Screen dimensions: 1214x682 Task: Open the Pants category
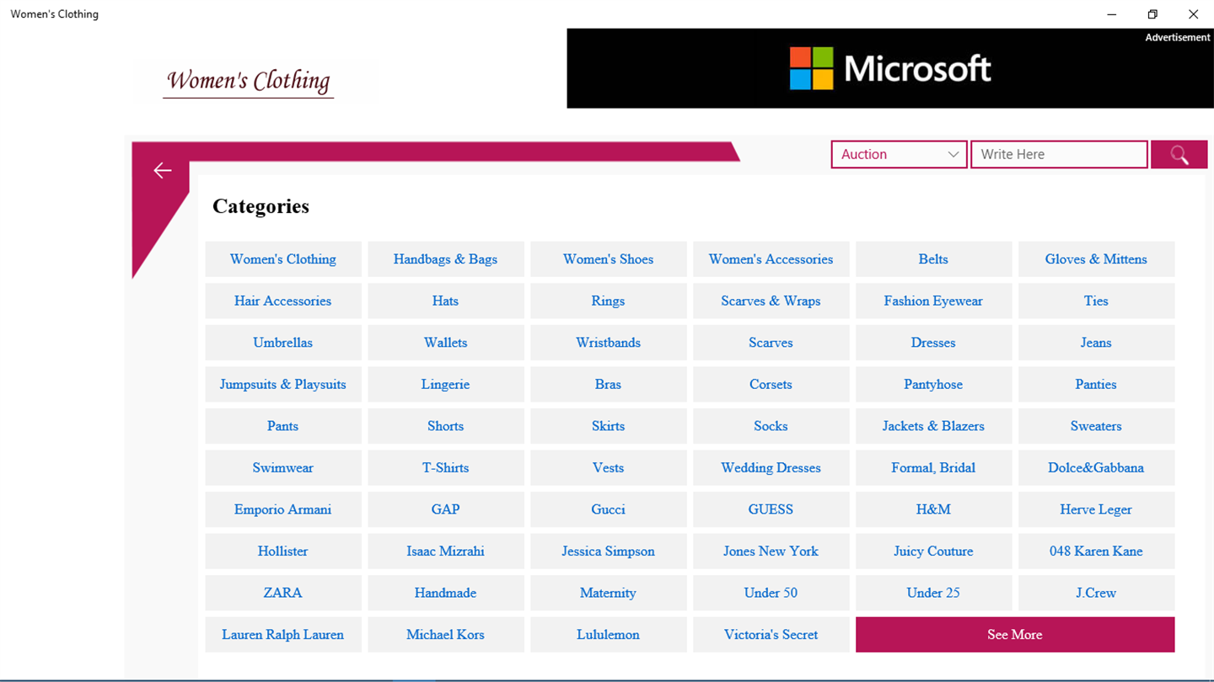(283, 426)
